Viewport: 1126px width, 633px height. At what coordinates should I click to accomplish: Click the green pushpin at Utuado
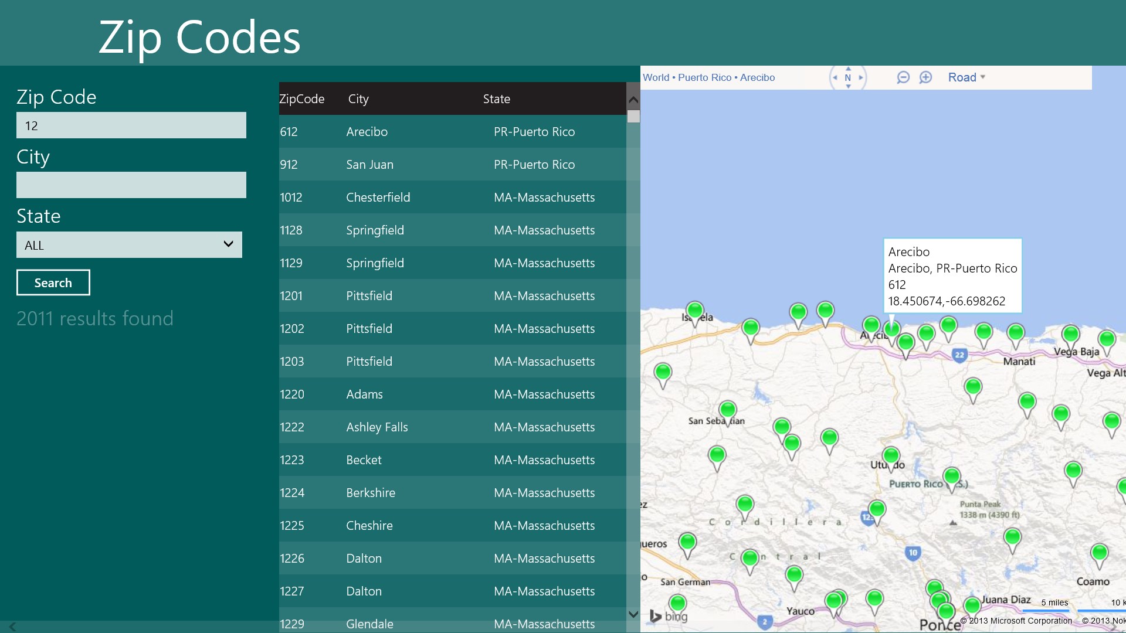pos(891,455)
